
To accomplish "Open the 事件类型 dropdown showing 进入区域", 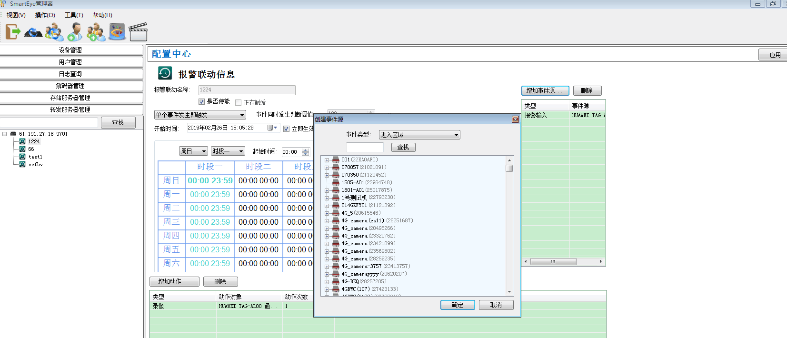I will pyautogui.click(x=419, y=135).
